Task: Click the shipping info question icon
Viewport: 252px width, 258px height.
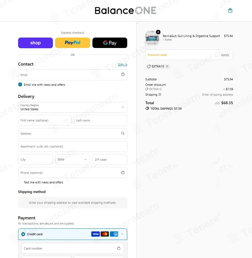Action: [160, 95]
